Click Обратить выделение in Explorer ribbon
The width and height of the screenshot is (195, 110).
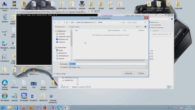click(157, 28)
